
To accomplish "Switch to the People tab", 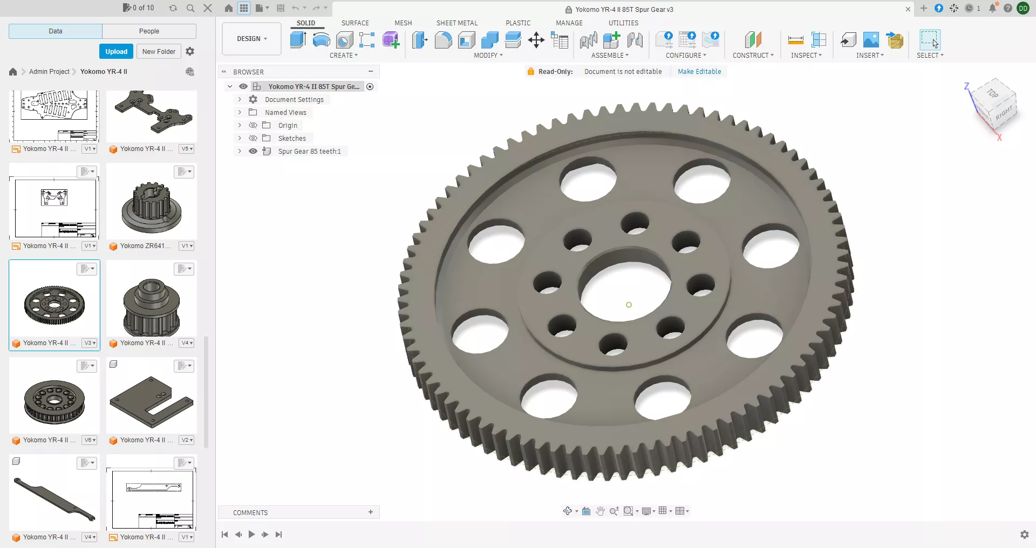I will pyautogui.click(x=149, y=31).
